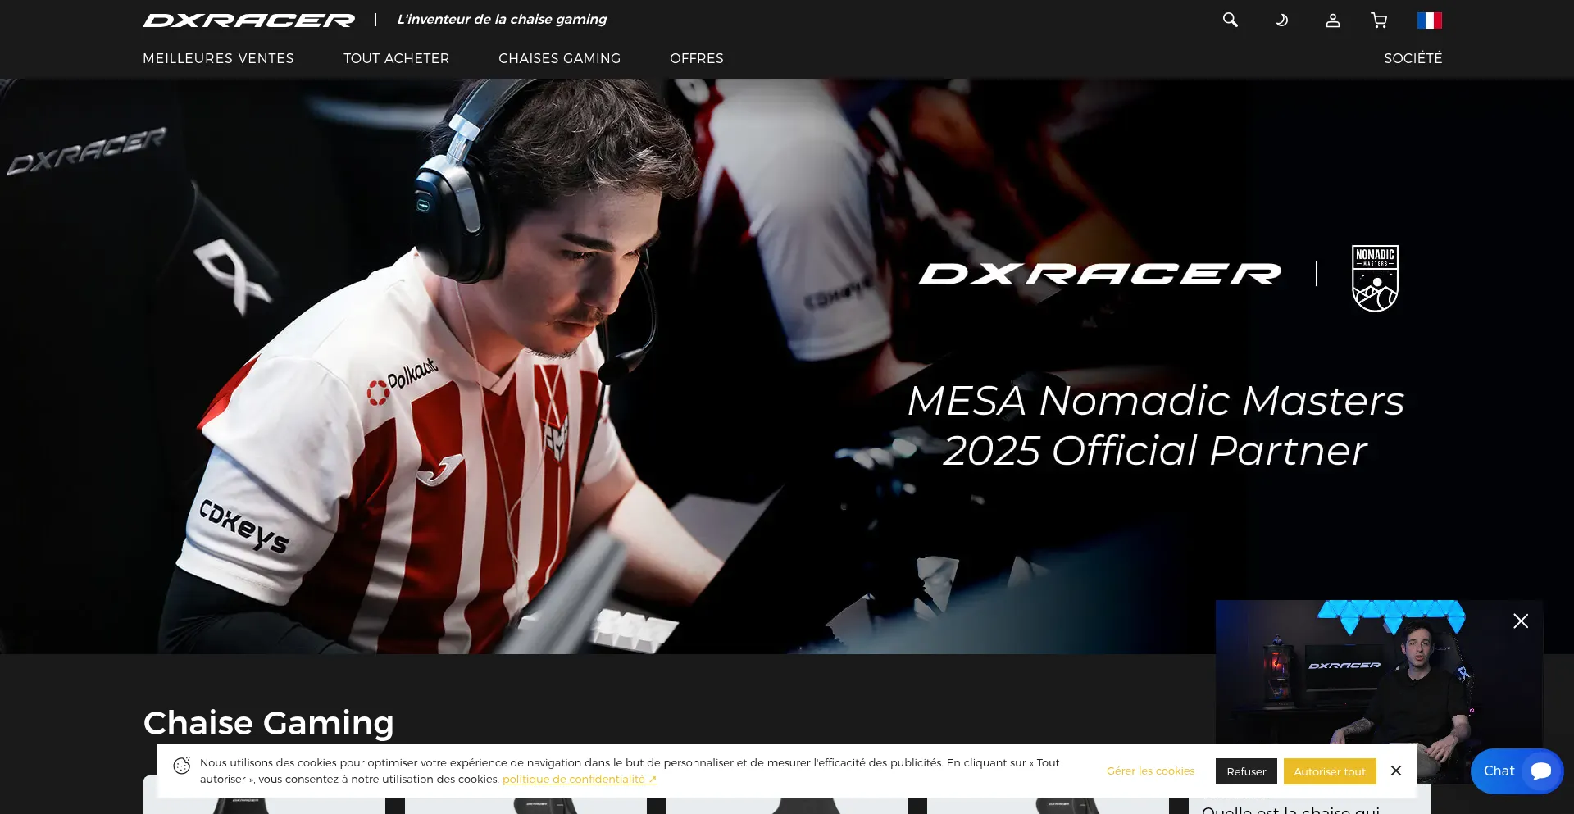The height and width of the screenshot is (814, 1574).
Task: Open the shopping cart icon
Action: (1379, 20)
